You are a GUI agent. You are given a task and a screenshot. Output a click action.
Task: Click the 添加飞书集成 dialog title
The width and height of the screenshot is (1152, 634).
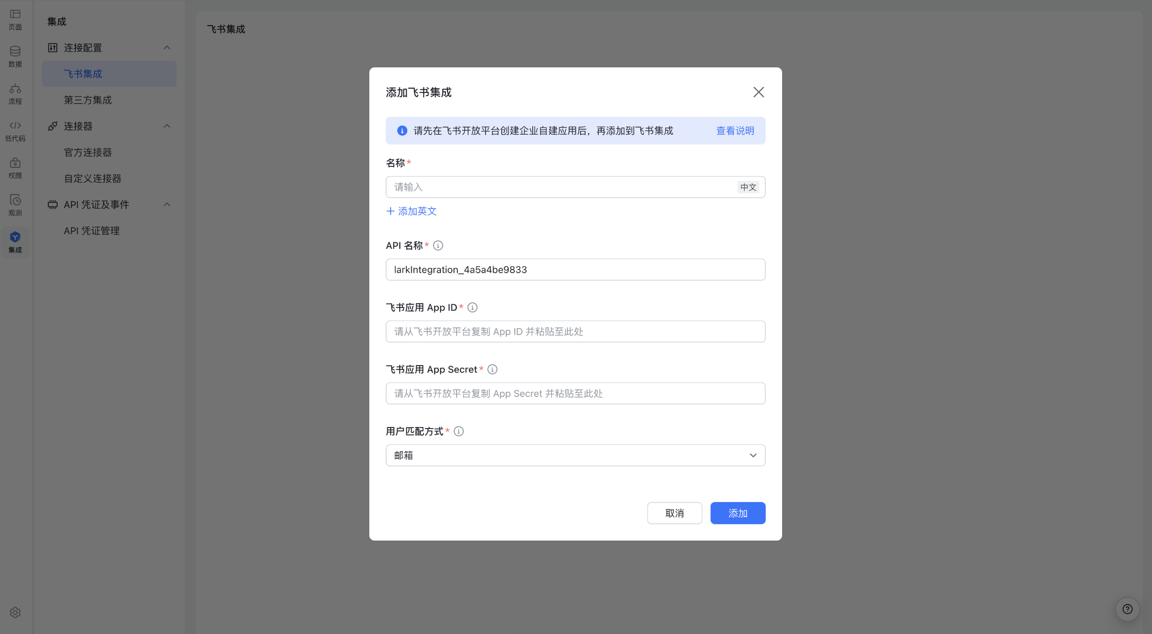[418, 92]
